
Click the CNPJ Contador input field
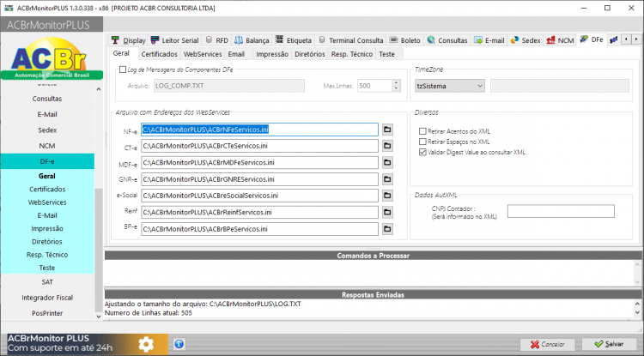click(561, 211)
